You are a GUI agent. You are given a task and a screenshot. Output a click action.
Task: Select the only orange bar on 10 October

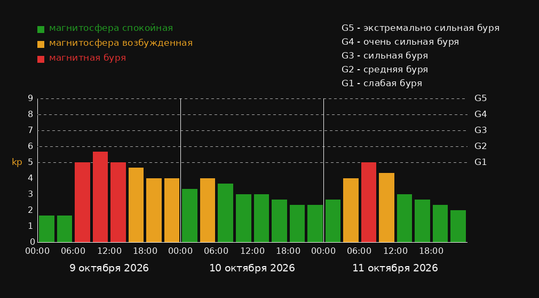click(208, 210)
